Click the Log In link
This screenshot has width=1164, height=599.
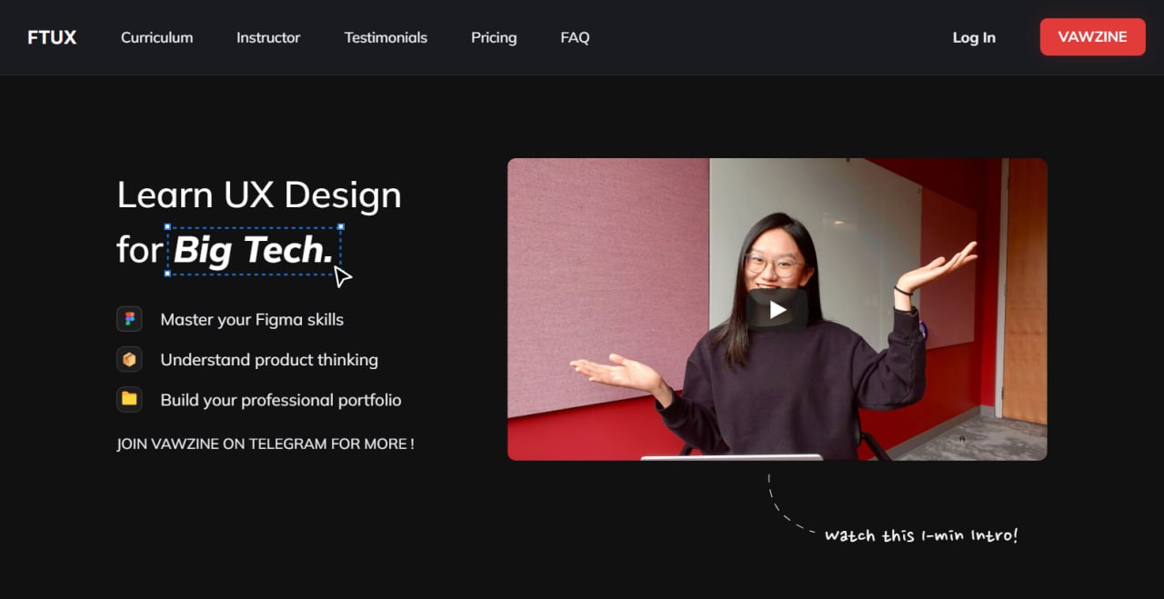[x=974, y=37]
